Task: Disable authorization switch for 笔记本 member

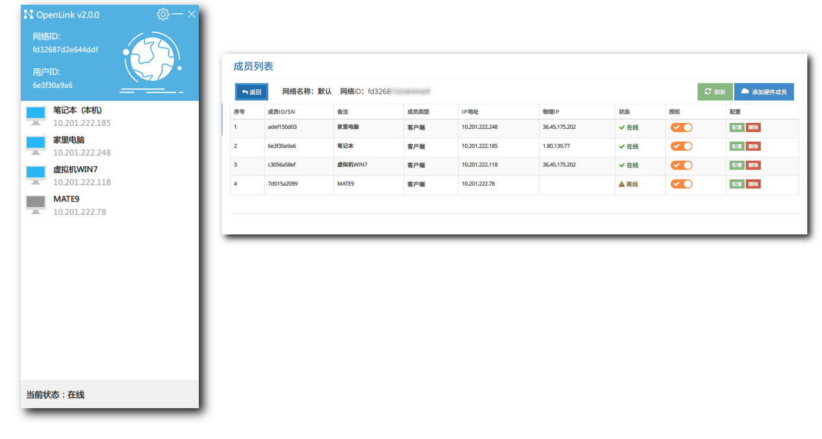Action: [x=681, y=147]
